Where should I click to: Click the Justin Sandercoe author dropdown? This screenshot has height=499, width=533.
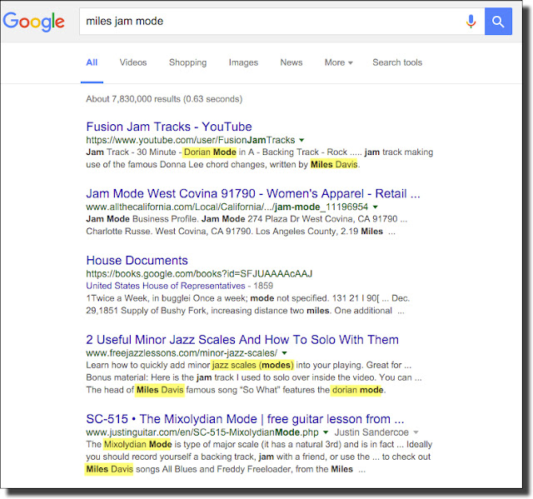(376, 432)
